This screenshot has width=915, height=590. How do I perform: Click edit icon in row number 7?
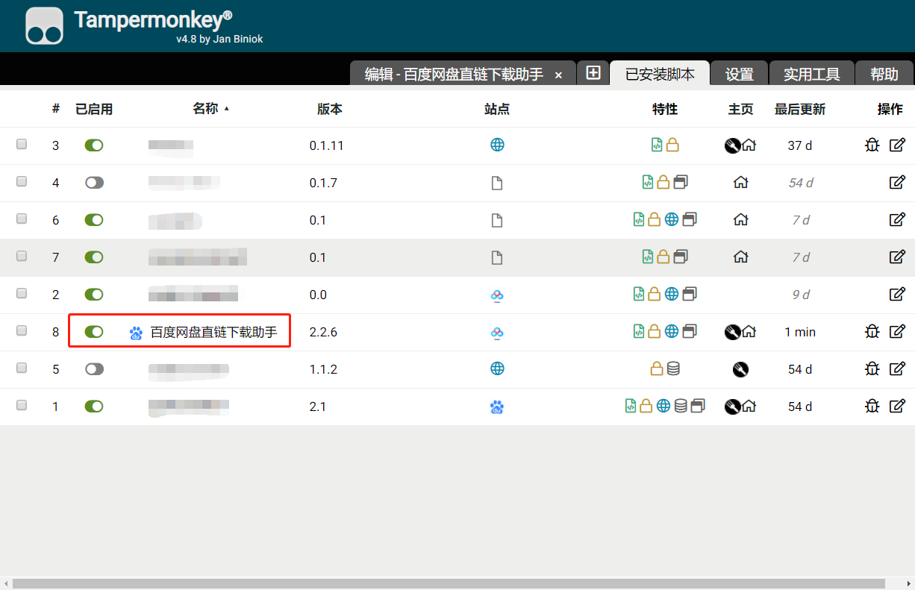[x=897, y=257]
